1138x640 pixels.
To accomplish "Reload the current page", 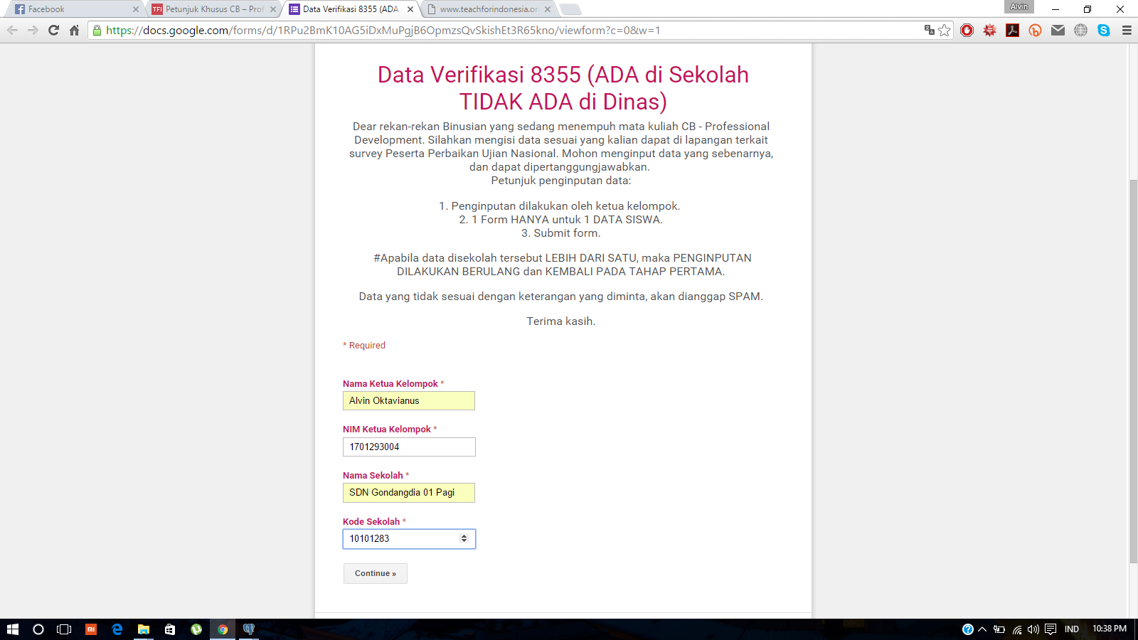I will tap(53, 30).
